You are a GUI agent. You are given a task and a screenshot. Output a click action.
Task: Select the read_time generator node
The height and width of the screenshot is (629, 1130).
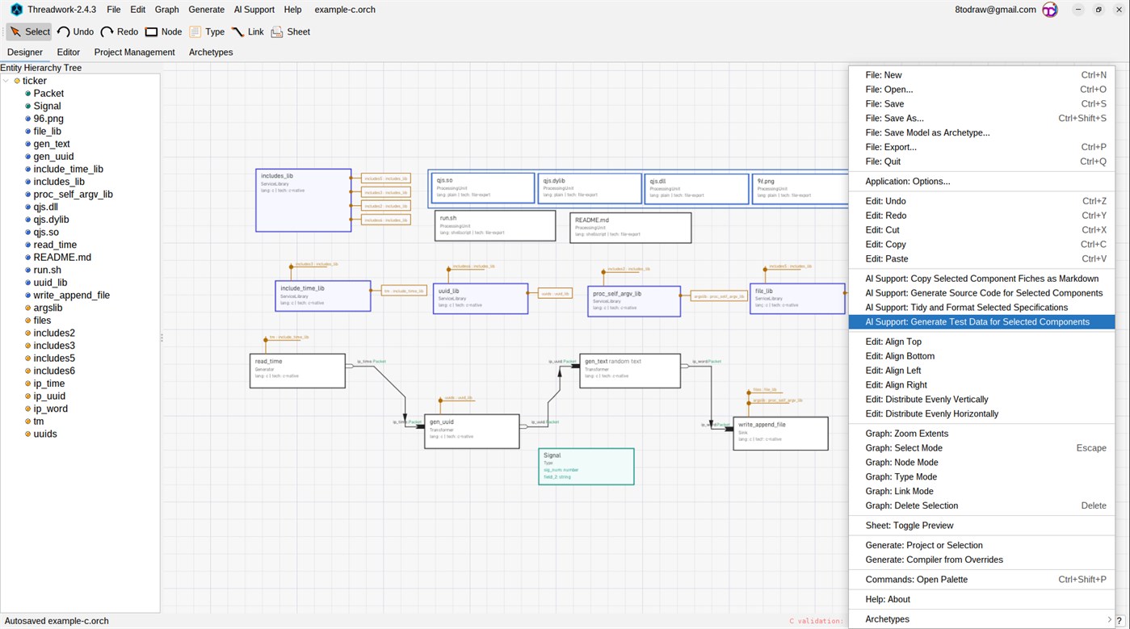pos(297,371)
